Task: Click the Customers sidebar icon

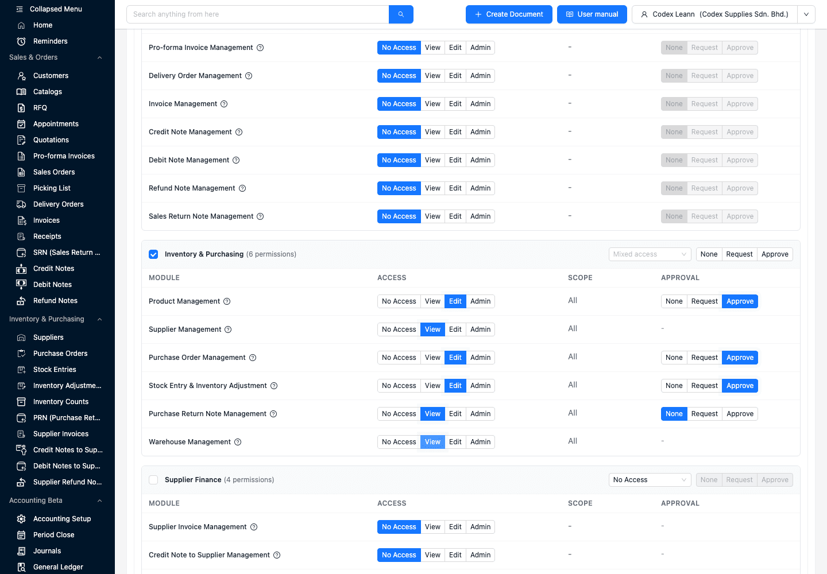Action: coord(21,76)
